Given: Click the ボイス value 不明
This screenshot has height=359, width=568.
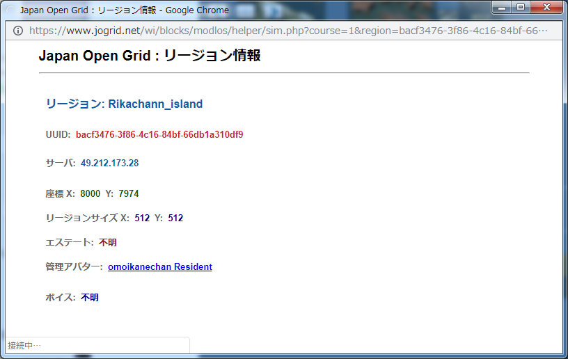Looking at the screenshot, I should click(90, 298).
